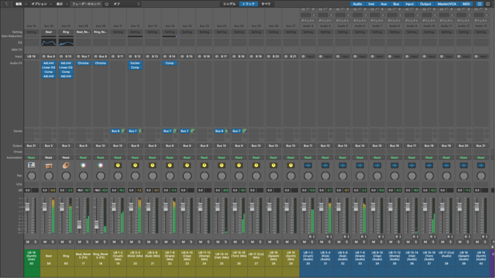Image resolution: width=495 pixels, height=278 pixels.
Task: Click the 0.0 dB volume field on Ring strip
Action: pos(62,190)
